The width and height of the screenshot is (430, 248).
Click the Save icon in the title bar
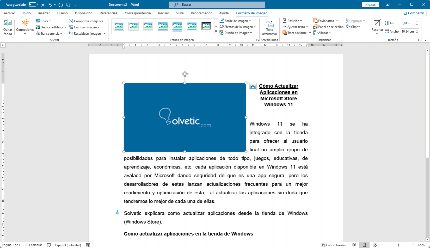click(x=43, y=5)
